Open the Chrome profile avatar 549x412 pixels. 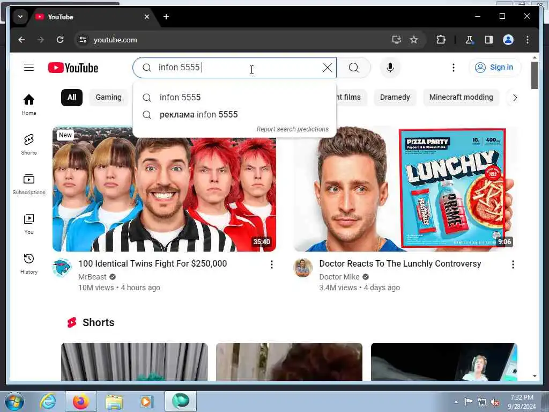(508, 40)
